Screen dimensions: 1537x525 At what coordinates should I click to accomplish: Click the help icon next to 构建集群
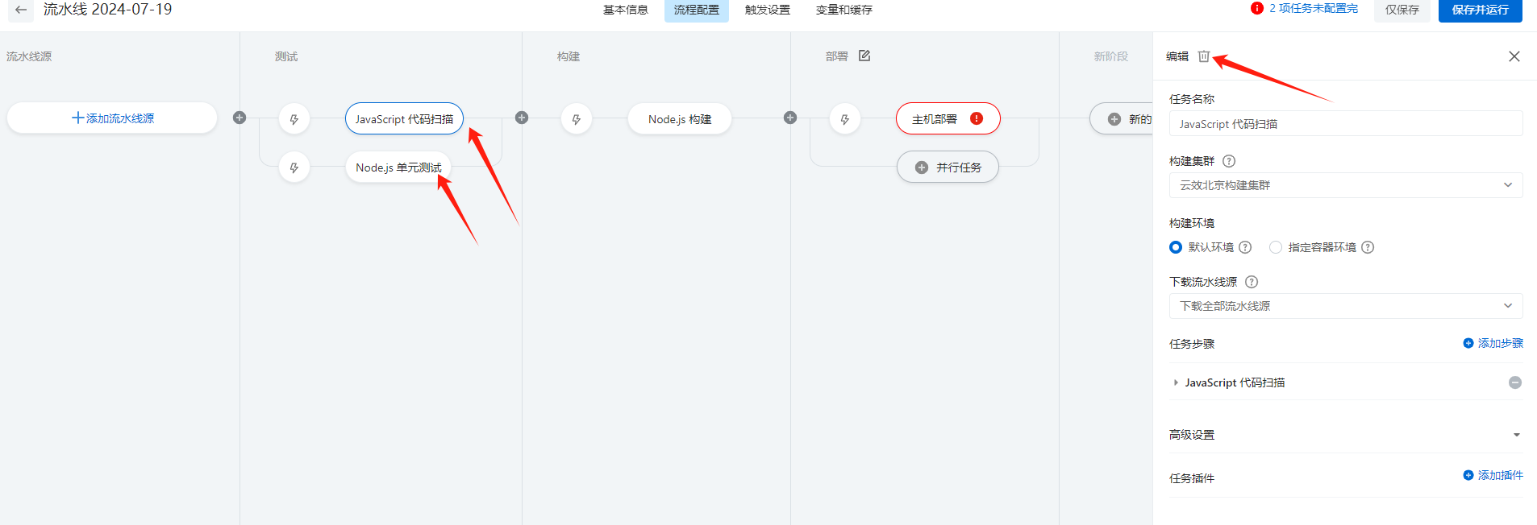click(1229, 161)
